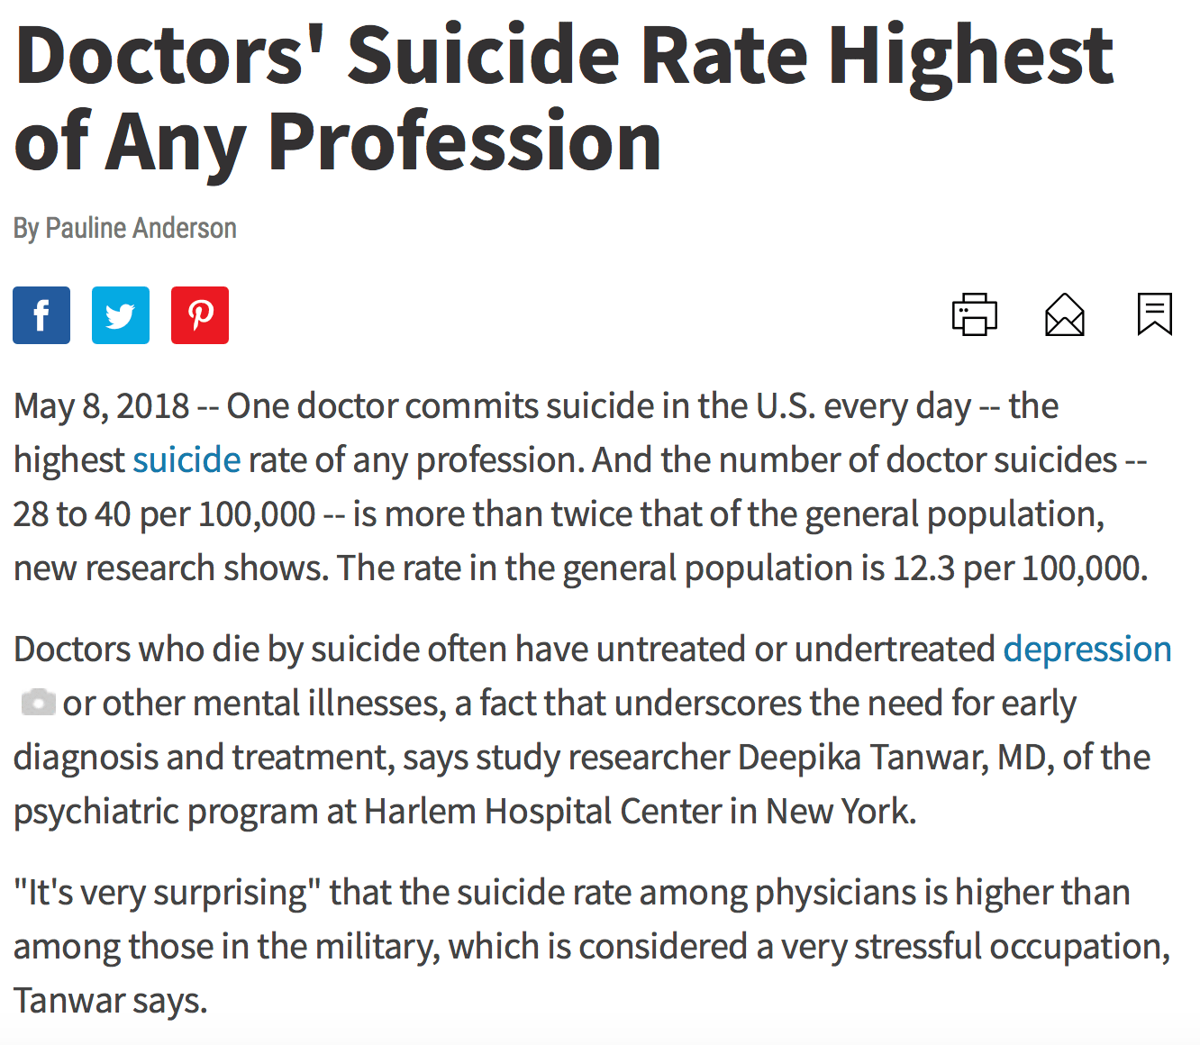The image size is (1200, 1045).
Task: Email the article using the envelope icon
Action: tap(1064, 314)
